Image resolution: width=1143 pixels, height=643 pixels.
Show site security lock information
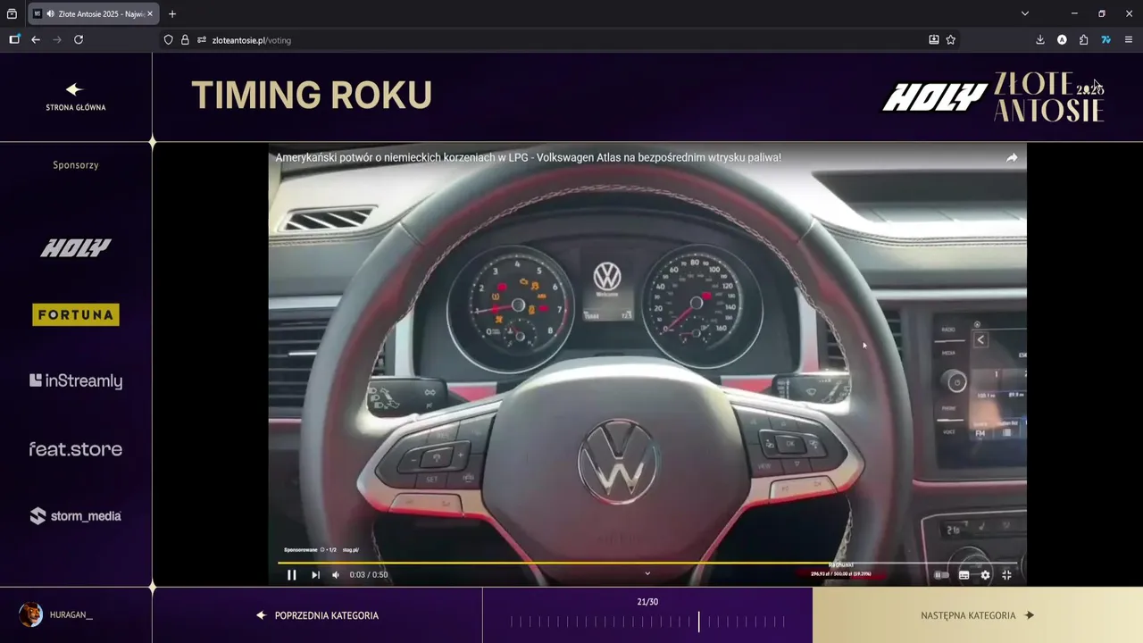[185, 39]
